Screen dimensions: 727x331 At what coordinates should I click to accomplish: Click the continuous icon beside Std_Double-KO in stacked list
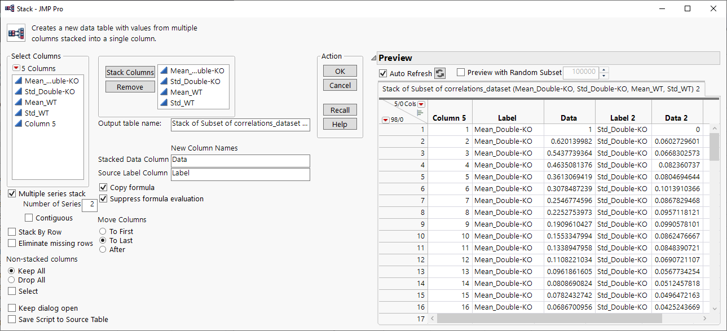164,82
